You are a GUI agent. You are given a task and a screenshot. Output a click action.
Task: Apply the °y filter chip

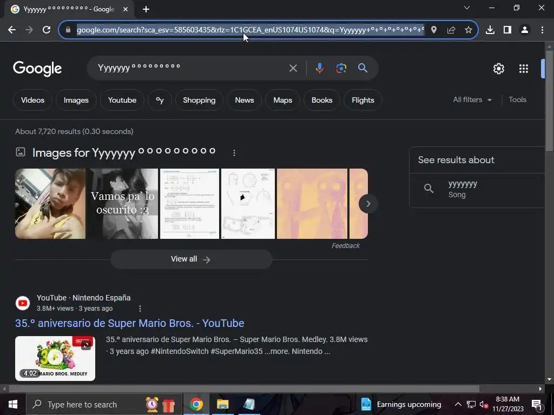pyautogui.click(x=160, y=100)
